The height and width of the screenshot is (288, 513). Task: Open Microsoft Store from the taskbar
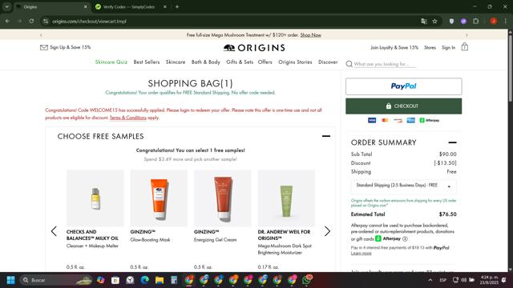pyautogui.click(x=115, y=280)
